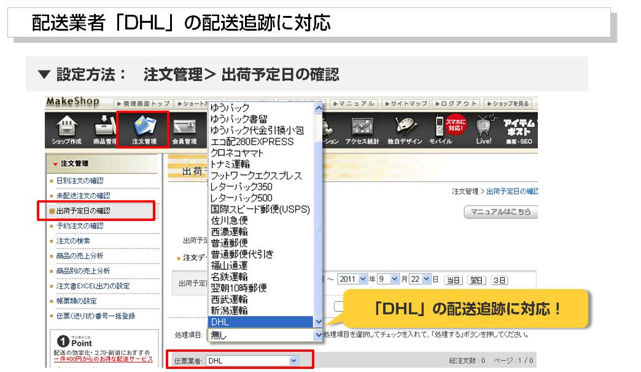Viewport: 641px width, 372px height.
Task: Select クロネコヤマト in the carrier list
Action: pyautogui.click(x=262, y=153)
